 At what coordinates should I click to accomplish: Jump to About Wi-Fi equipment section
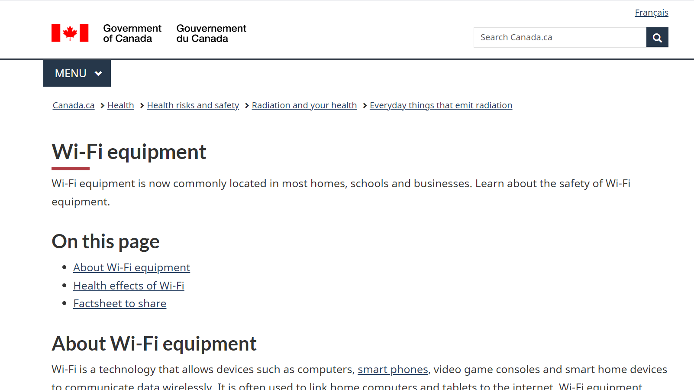132,267
